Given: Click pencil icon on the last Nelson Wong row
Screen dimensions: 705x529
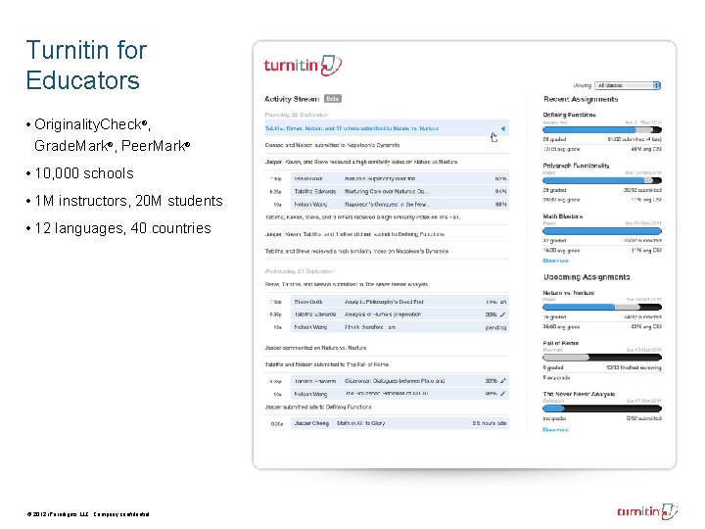Looking at the screenshot, I should click(x=503, y=394).
